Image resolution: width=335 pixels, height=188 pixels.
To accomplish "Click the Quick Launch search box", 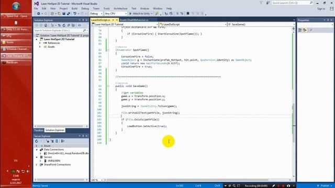I will pos(293,3).
